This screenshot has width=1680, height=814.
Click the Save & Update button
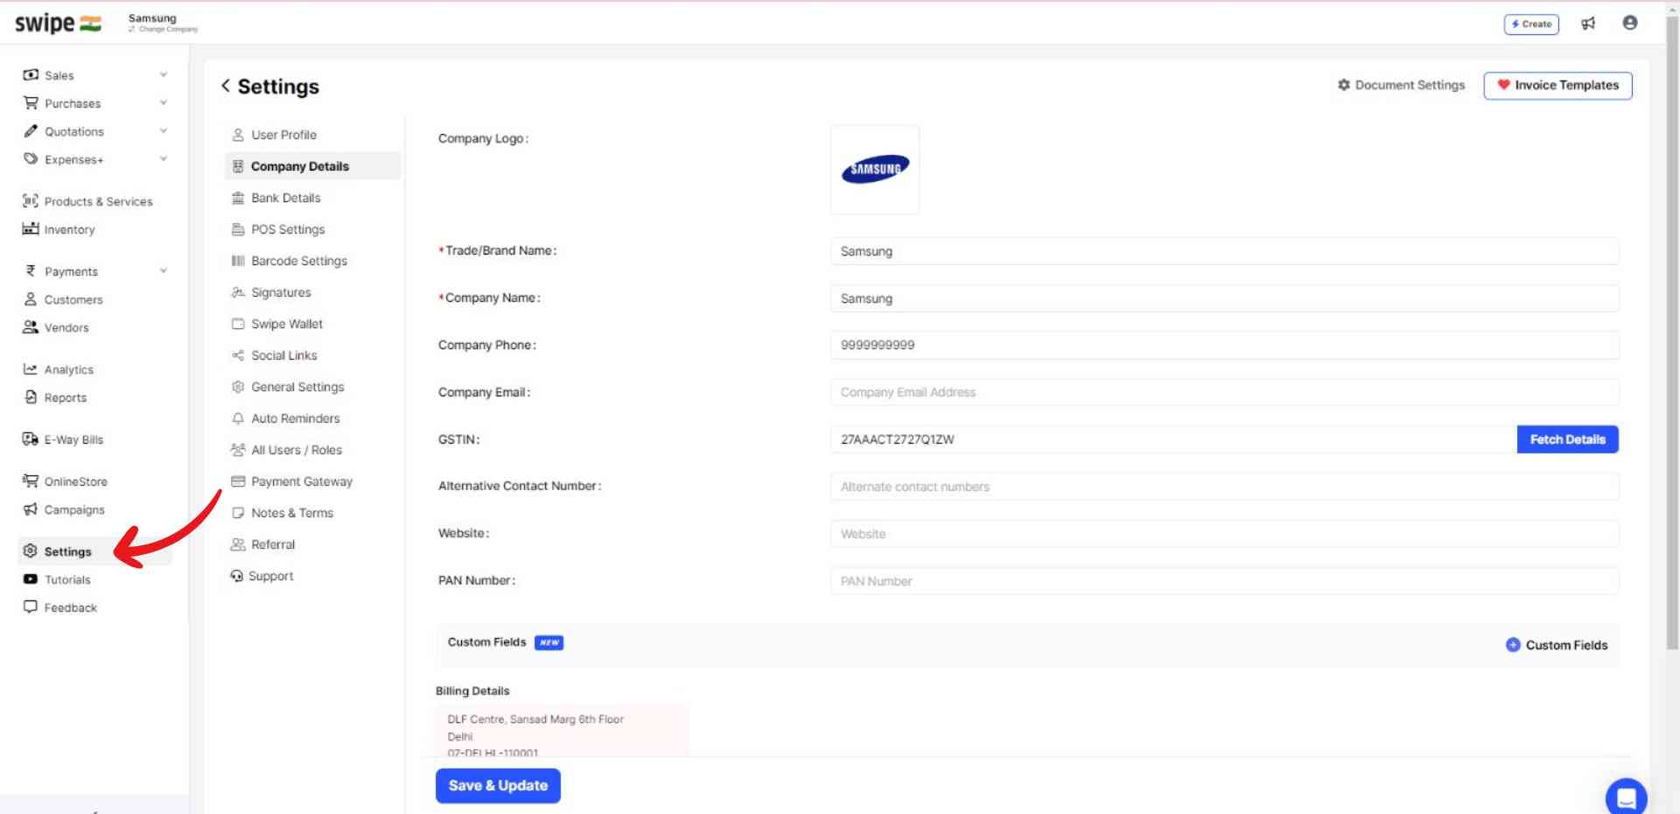pos(498,786)
